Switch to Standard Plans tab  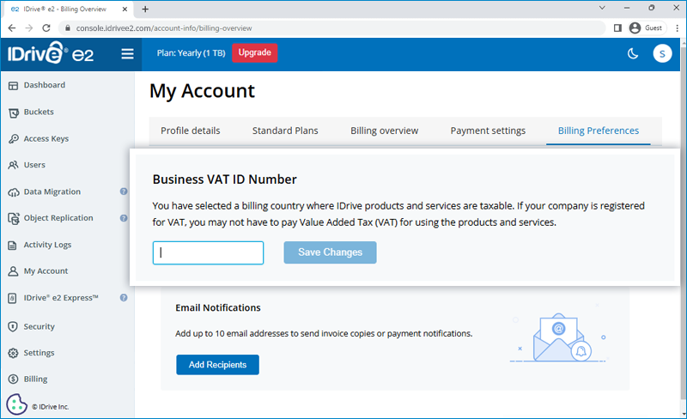pos(285,131)
